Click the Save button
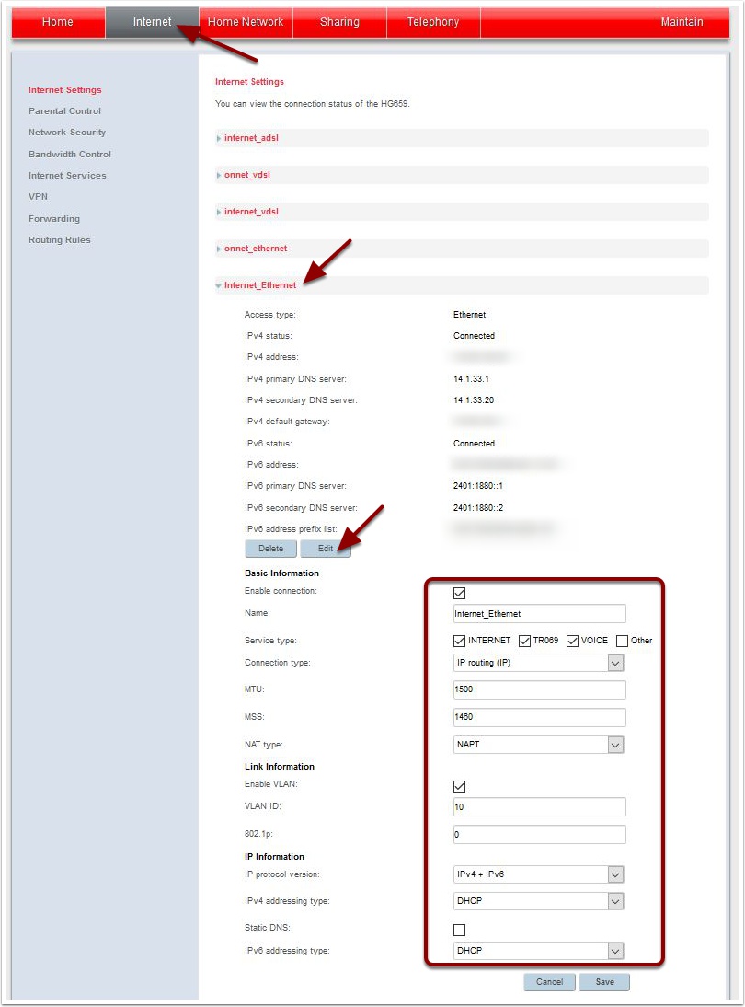This screenshot has width=745, height=1007. (x=604, y=982)
